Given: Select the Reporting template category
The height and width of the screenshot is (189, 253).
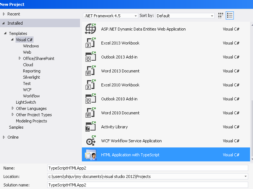Looking at the screenshot, I should [32, 71].
